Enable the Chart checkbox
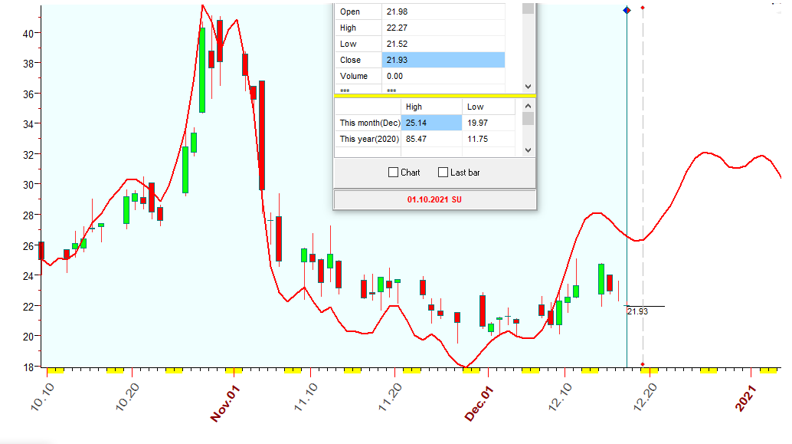The height and width of the screenshot is (444, 792). tap(393, 173)
